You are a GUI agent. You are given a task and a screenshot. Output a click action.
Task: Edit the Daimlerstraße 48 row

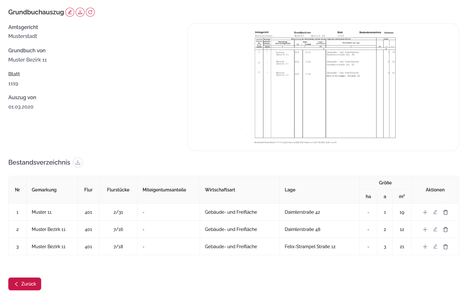pos(435,229)
